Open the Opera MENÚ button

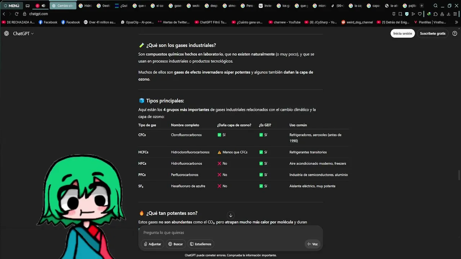(12, 6)
